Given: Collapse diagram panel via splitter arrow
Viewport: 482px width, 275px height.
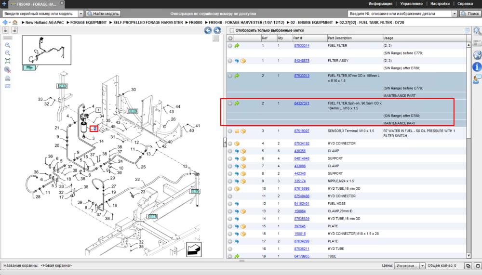Looking at the screenshot, I should [225, 143].
